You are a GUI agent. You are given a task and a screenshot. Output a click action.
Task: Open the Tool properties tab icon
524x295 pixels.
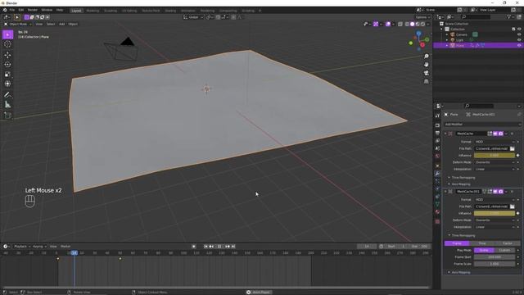coord(437,116)
